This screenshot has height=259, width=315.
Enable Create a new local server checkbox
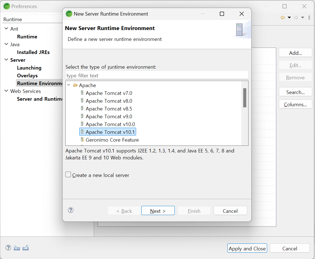pyautogui.click(x=68, y=174)
